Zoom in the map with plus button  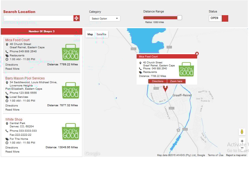[242, 141]
